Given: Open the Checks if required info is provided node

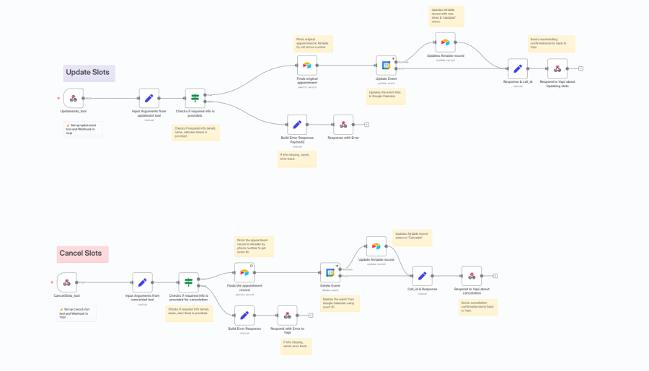Looking at the screenshot, I should tap(195, 99).
